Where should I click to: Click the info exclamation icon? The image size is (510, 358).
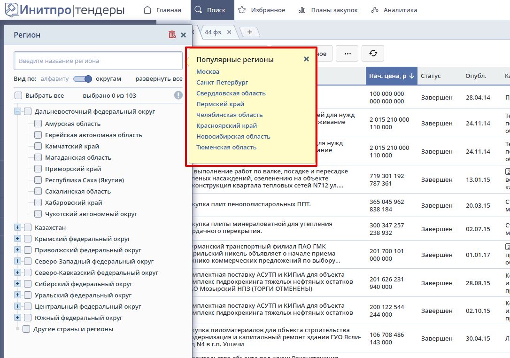[x=178, y=95]
